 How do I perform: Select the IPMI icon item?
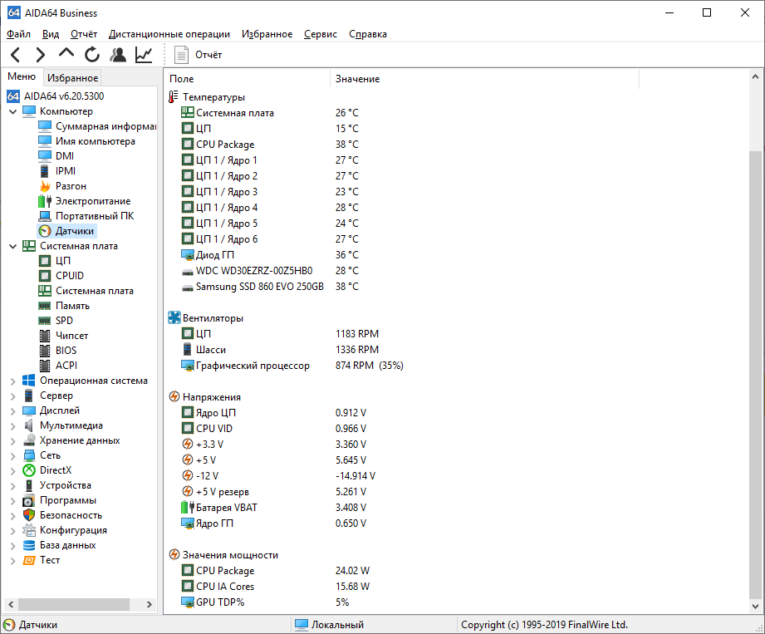(x=45, y=171)
